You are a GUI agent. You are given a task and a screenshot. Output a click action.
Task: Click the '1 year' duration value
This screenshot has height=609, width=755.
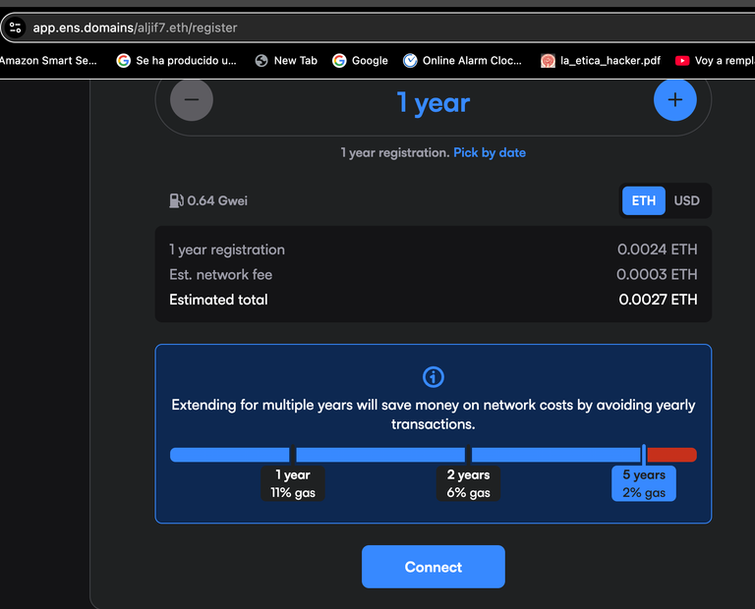coord(434,103)
